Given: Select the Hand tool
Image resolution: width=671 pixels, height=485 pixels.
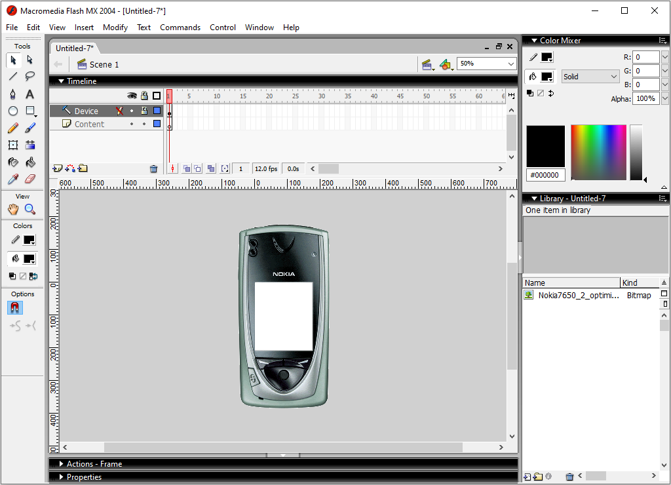Looking at the screenshot, I should [13, 209].
